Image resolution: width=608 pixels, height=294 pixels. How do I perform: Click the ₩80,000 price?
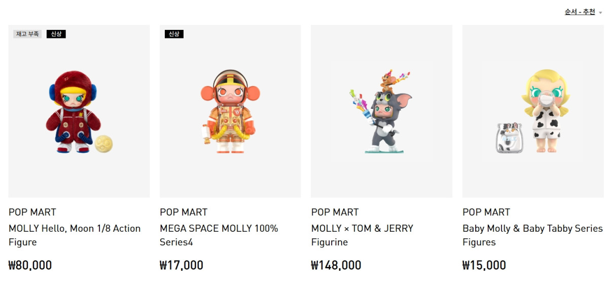[30, 265]
